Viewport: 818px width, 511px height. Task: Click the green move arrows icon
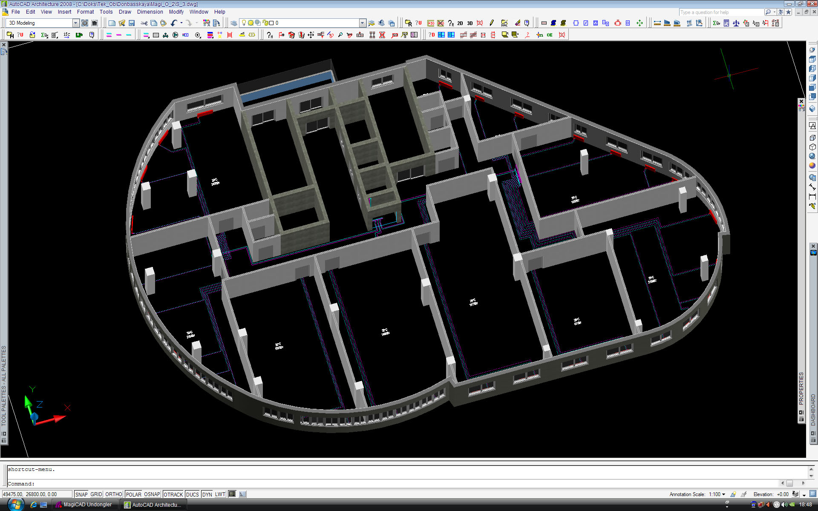click(x=639, y=23)
